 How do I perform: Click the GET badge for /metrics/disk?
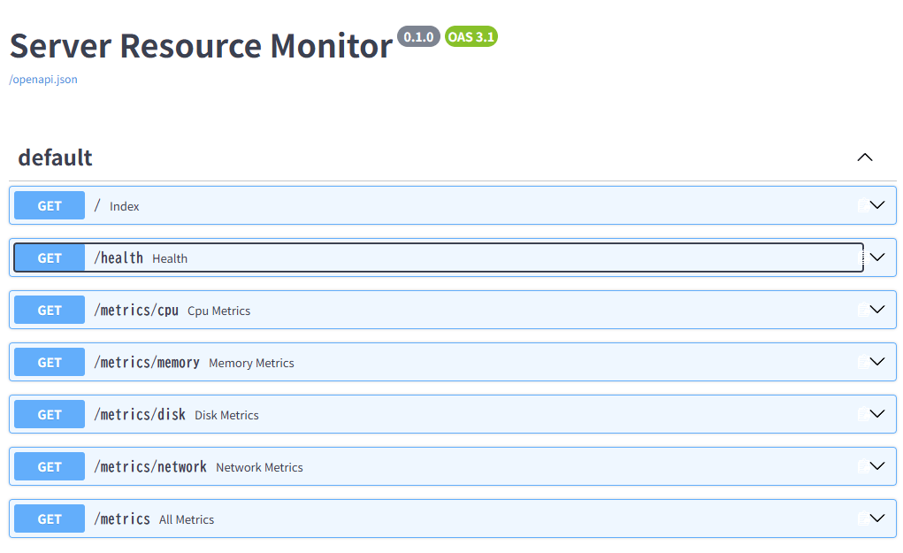click(x=50, y=414)
